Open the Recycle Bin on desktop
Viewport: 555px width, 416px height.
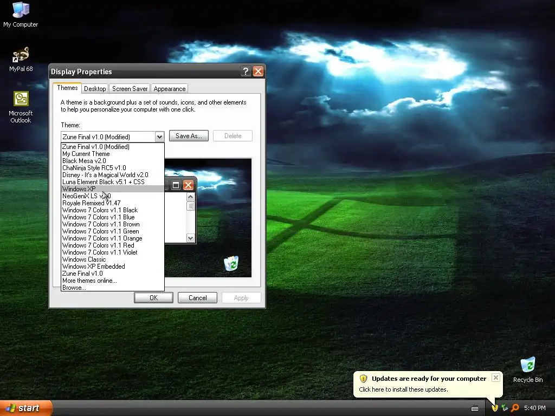tap(528, 369)
